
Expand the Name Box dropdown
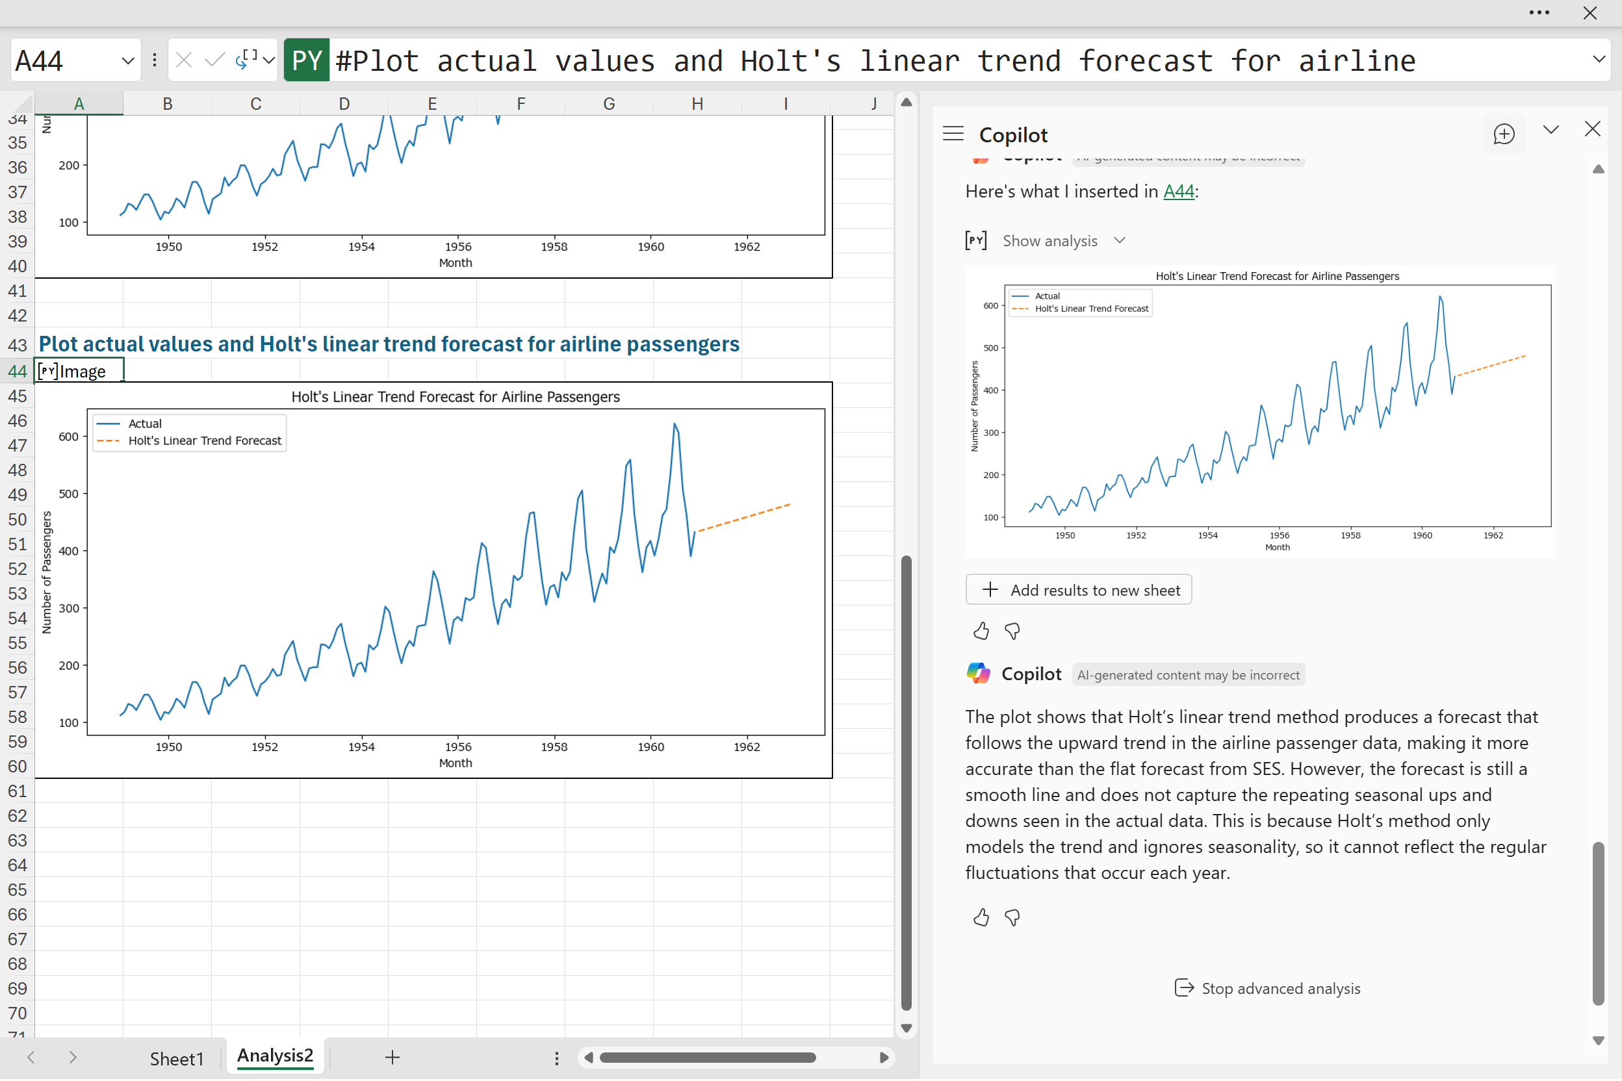(127, 60)
